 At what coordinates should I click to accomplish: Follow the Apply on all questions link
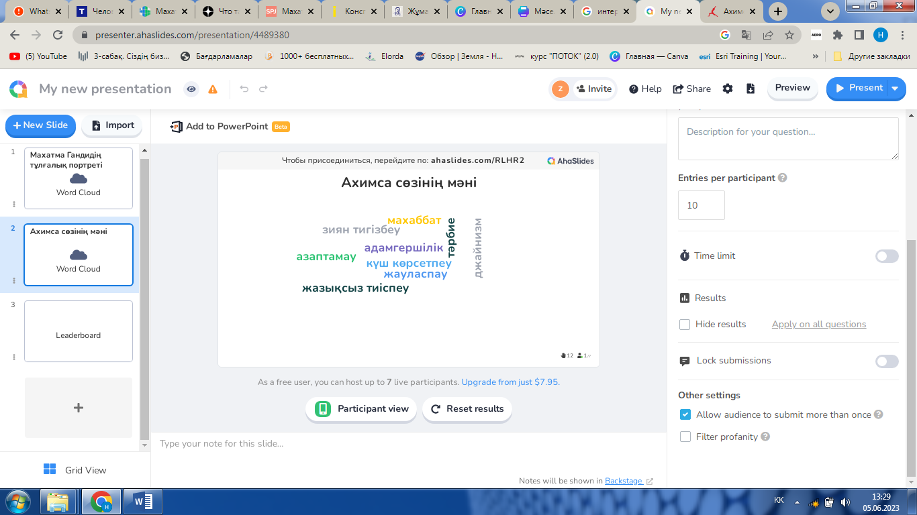point(819,325)
